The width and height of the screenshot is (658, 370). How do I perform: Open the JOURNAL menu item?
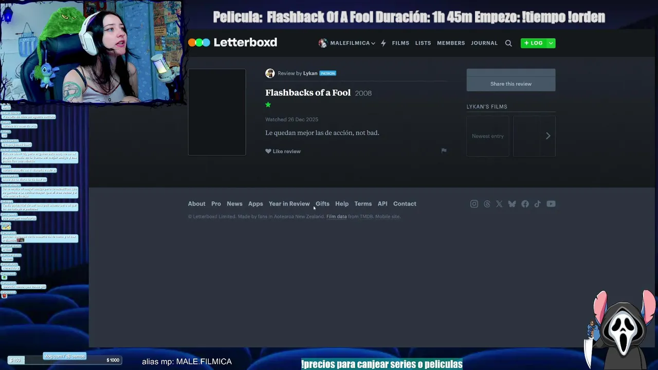click(x=484, y=43)
